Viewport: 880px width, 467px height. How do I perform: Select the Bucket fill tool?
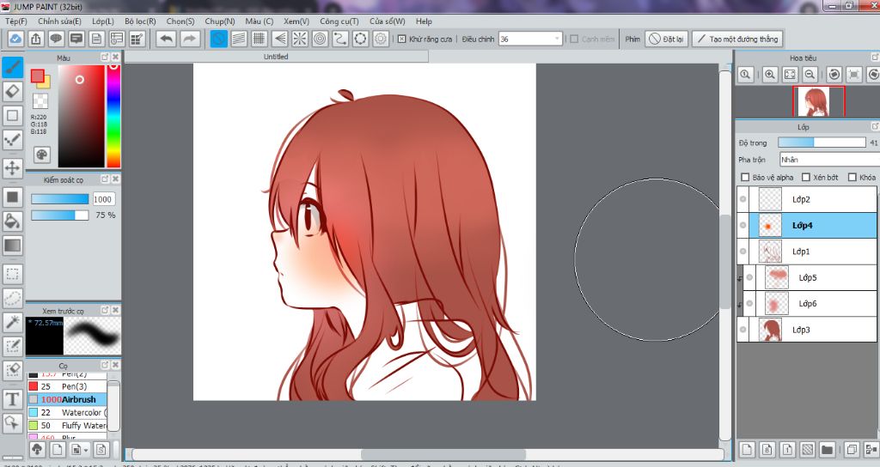pos(12,221)
